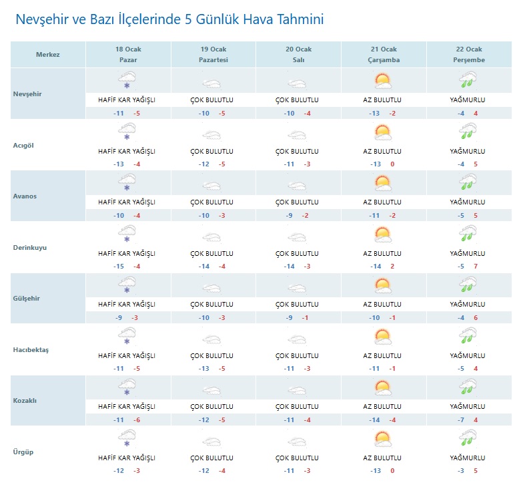Click Derinkuyu's YAĞMURLU label for 22 Ocak
Screen dimensions: 521x493
click(467, 253)
